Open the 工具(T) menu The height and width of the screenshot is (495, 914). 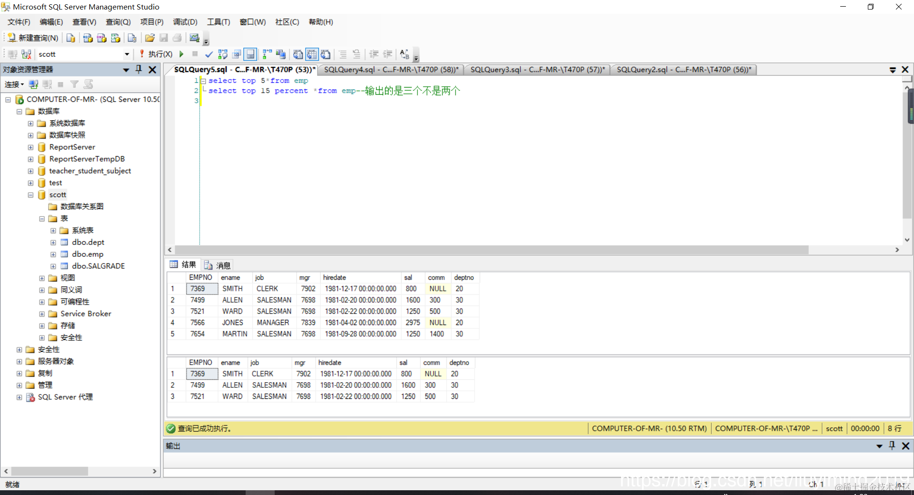(219, 22)
